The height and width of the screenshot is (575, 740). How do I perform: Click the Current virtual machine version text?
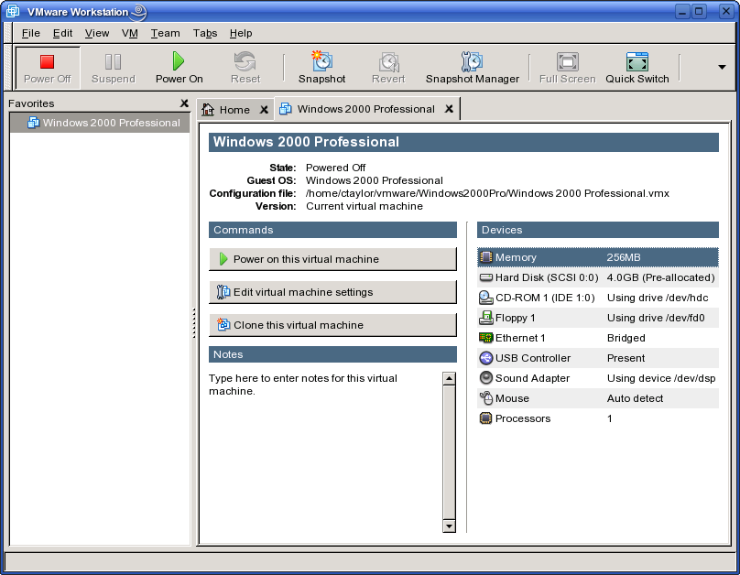click(365, 206)
